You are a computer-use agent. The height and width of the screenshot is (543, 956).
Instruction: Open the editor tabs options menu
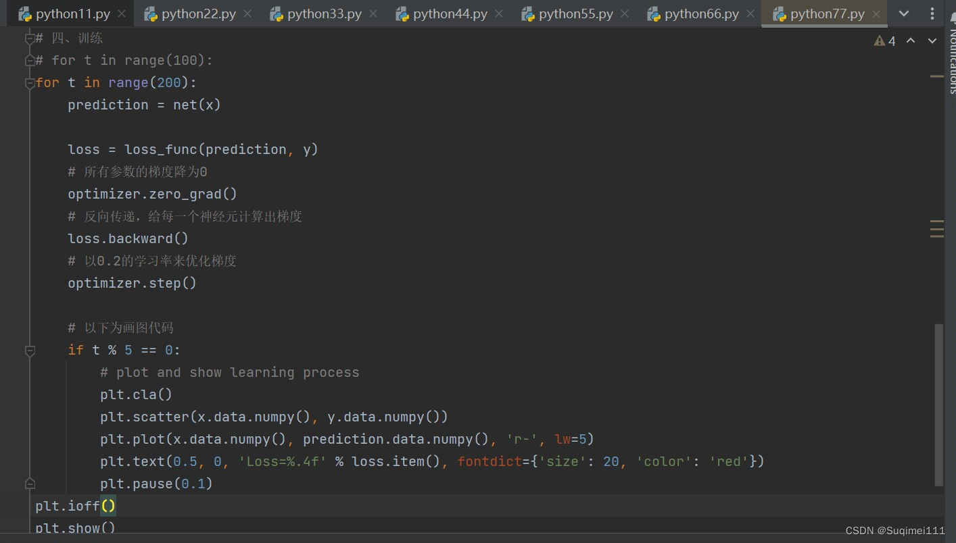coord(932,14)
